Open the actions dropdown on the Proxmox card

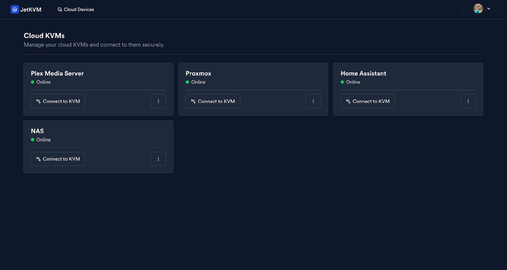[x=313, y=101]
